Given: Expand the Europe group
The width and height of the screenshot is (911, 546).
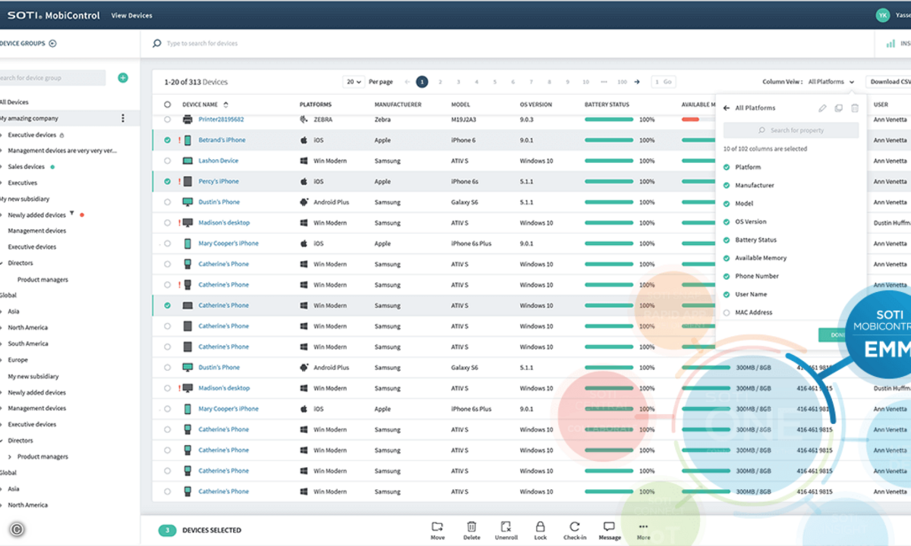Looking at the screenshot, I should pyautogui.click(x=2, y=360).
